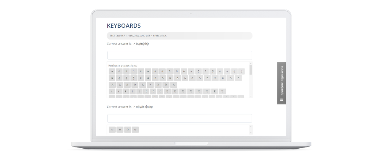Insert first capital Epsilon key in fourth row
The image size is (382, 160).
pos(167,91)
